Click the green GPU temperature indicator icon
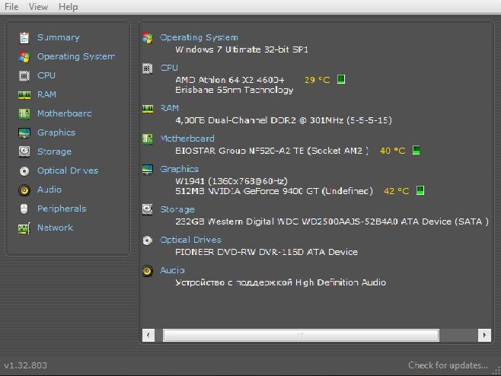The height and width of the screenshot is (376, 501). [420, 190]
